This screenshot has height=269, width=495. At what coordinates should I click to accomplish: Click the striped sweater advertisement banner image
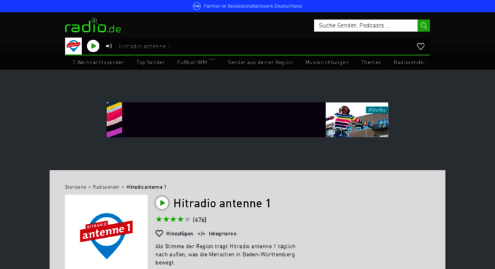click(x=247, y=120)
